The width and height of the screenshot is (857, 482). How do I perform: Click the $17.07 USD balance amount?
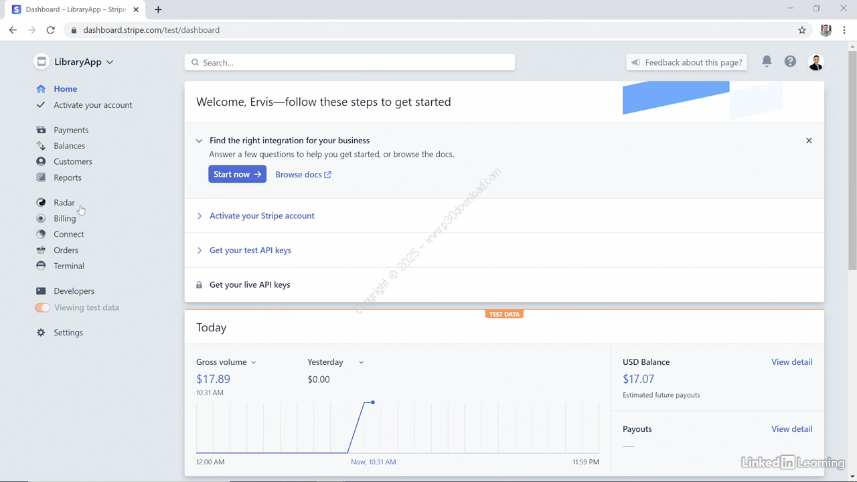coord(638,379)
